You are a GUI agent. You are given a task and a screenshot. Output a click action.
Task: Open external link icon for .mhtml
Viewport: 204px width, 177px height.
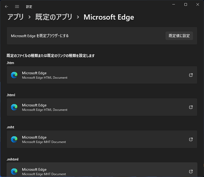[x=191, y=171]
